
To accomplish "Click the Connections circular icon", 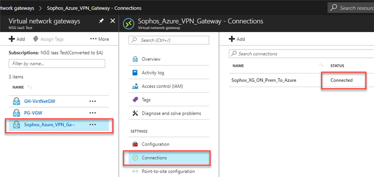I will pos(135,158).
